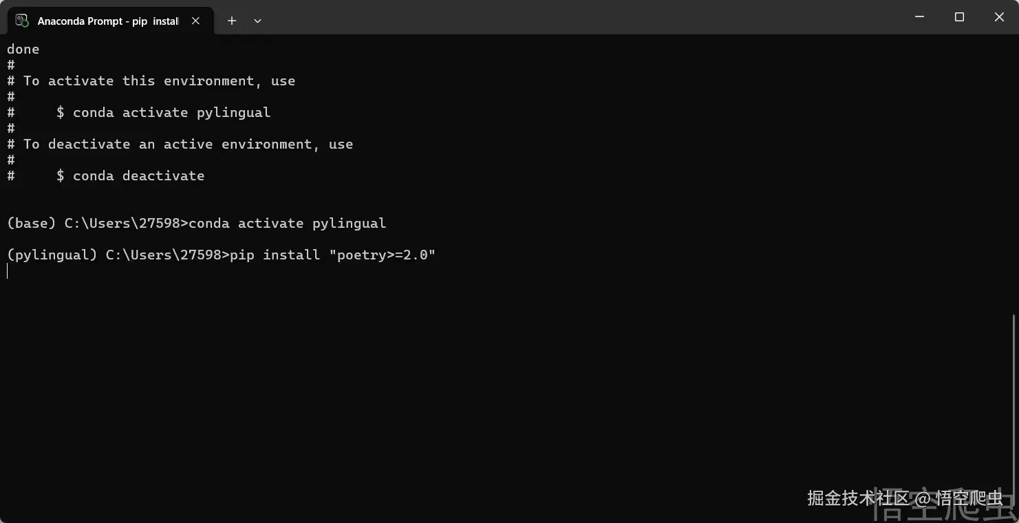Expand the terminal profiles dropdown chevron
The height and width of the screenshot is (523, 1019).
pyautogui.click(x=257, y=21)
